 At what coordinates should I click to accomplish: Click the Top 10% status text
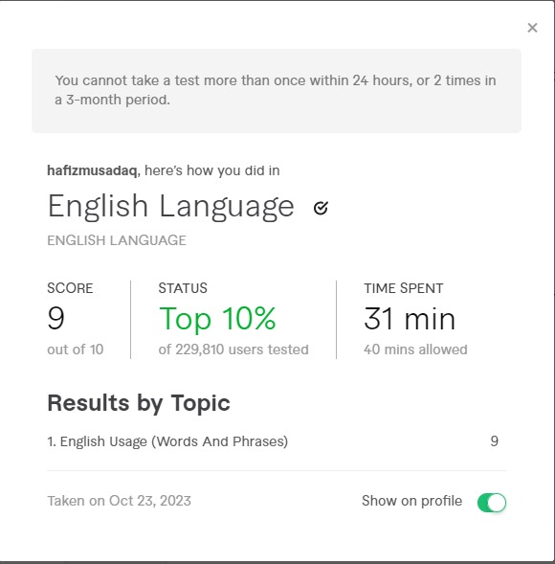pyautogui.click(x=217, y=318)
